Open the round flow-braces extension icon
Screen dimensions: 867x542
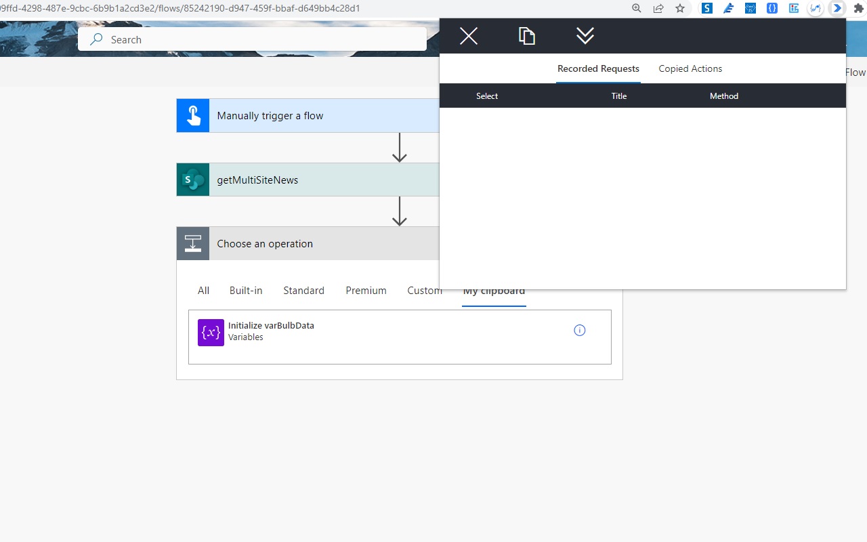click(816, 9)
